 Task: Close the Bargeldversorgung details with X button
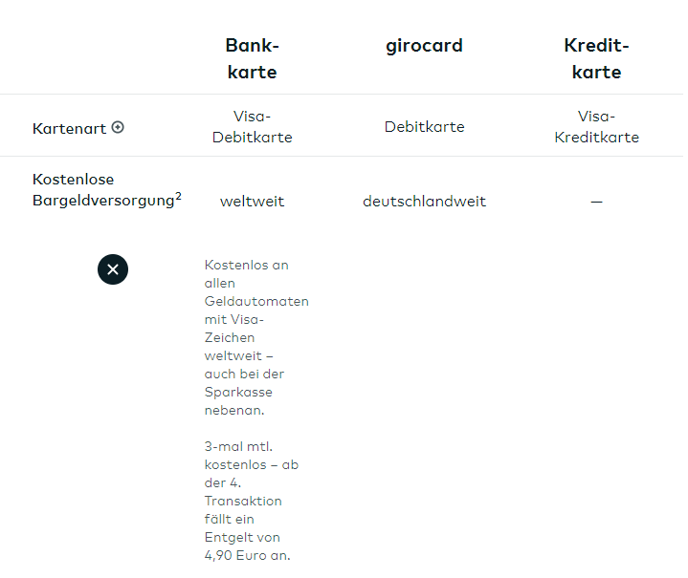[x=113, y=269]
